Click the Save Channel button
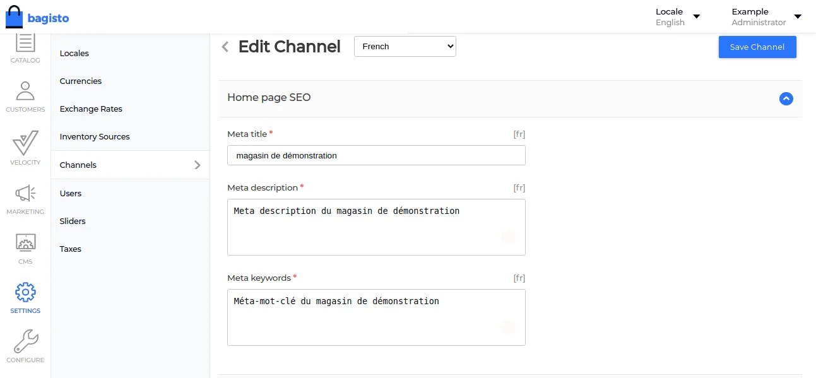This screenshot has width=816, height=378. (757, 47)
